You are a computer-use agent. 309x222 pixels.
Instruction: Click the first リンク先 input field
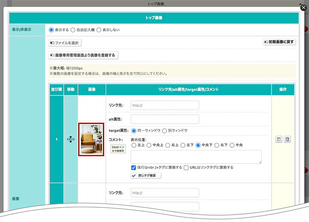165,105
